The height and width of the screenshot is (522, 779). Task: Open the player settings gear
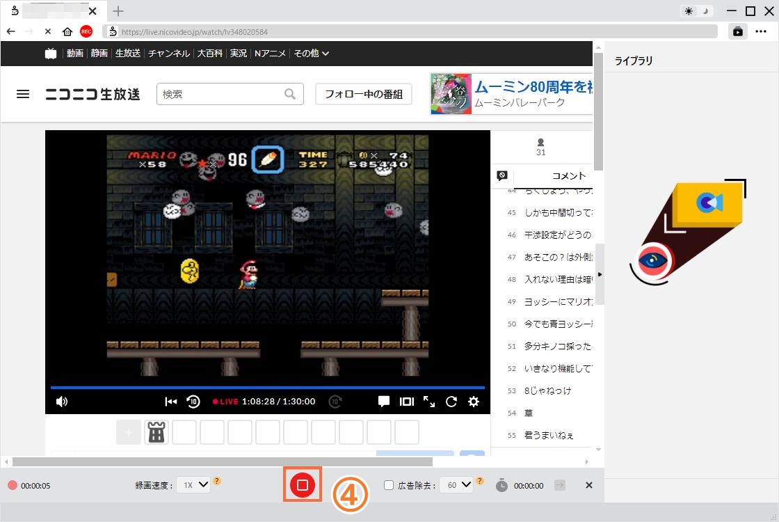pyautogui.click(x=474, y=402)
